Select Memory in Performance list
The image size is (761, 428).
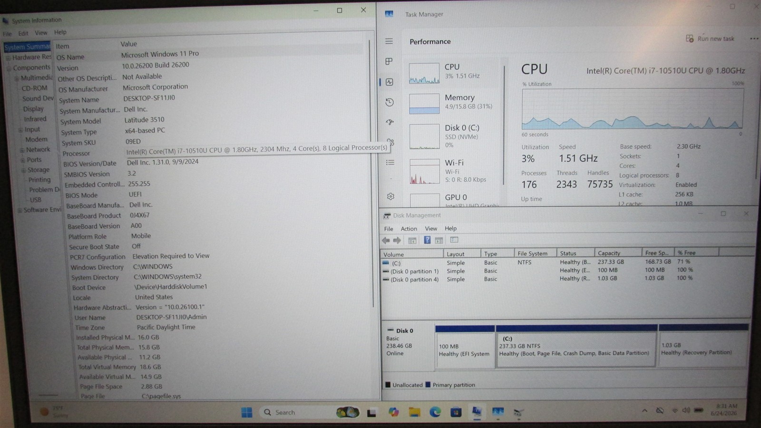click(x=453, y=103)
